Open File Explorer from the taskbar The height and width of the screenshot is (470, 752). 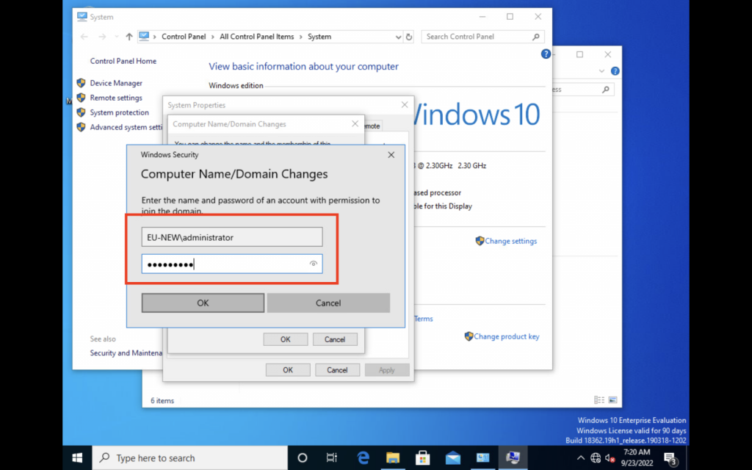393,458
